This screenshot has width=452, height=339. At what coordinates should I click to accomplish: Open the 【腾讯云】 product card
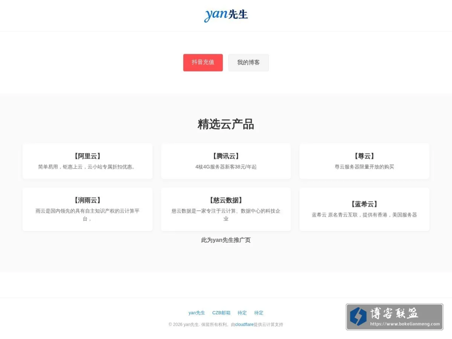[226, 161]
